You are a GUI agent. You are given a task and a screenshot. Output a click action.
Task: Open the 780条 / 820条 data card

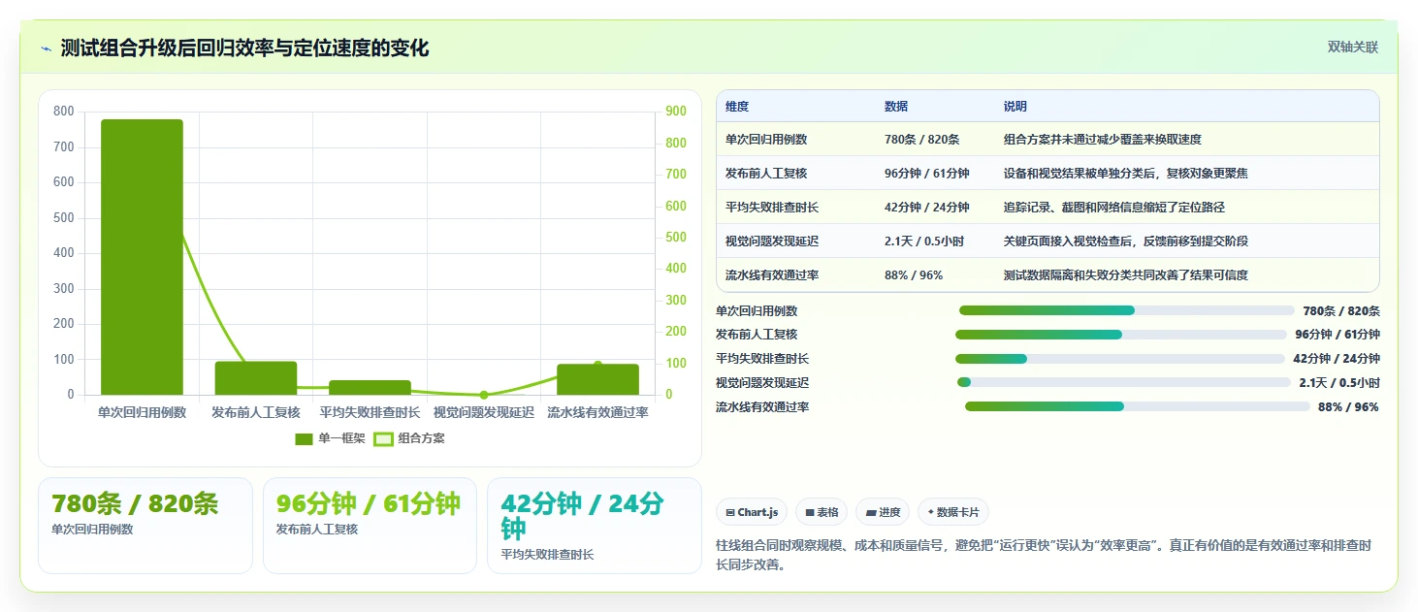point(145,526)
